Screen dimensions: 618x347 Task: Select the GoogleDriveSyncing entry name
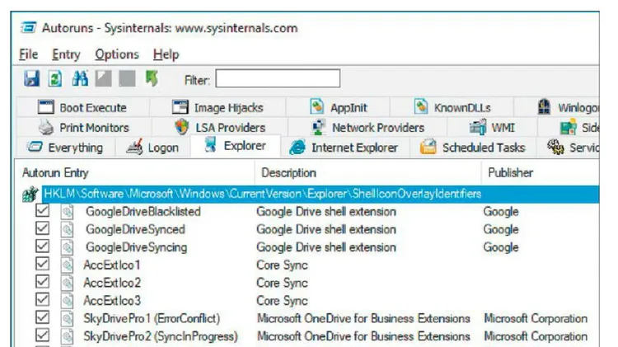click(x=136, y=247)
